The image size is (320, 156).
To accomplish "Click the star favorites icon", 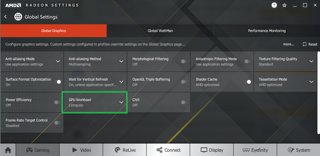I will 284,5.
